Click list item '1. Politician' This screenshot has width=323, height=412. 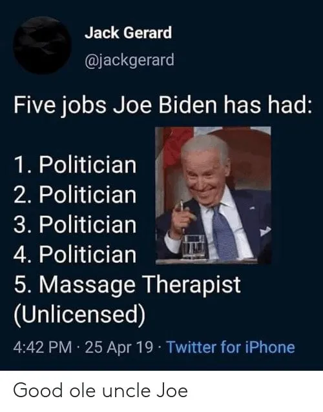[76, 165]
